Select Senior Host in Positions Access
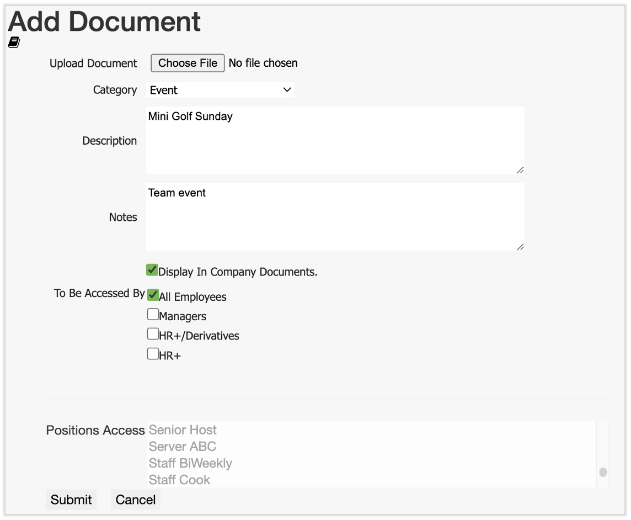This screenshot has width=631, height=520. 183,429
